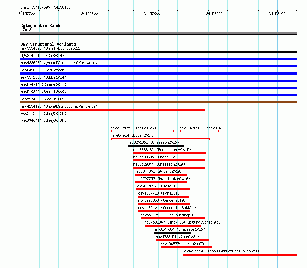Image resolution: width=307 pixels, height=268 pixels.
Task: Click nsv1147018 (John2014) label
Action: tap(201, 128)
